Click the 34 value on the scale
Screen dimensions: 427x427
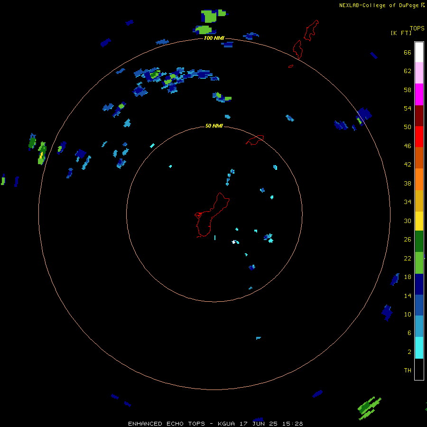point(408,202)
